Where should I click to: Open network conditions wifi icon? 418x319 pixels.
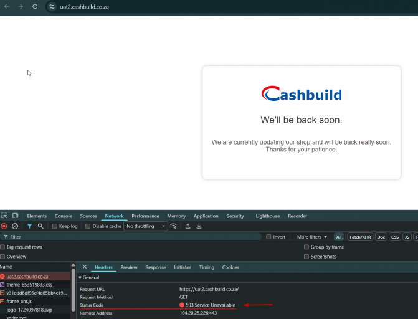point(174,226)
